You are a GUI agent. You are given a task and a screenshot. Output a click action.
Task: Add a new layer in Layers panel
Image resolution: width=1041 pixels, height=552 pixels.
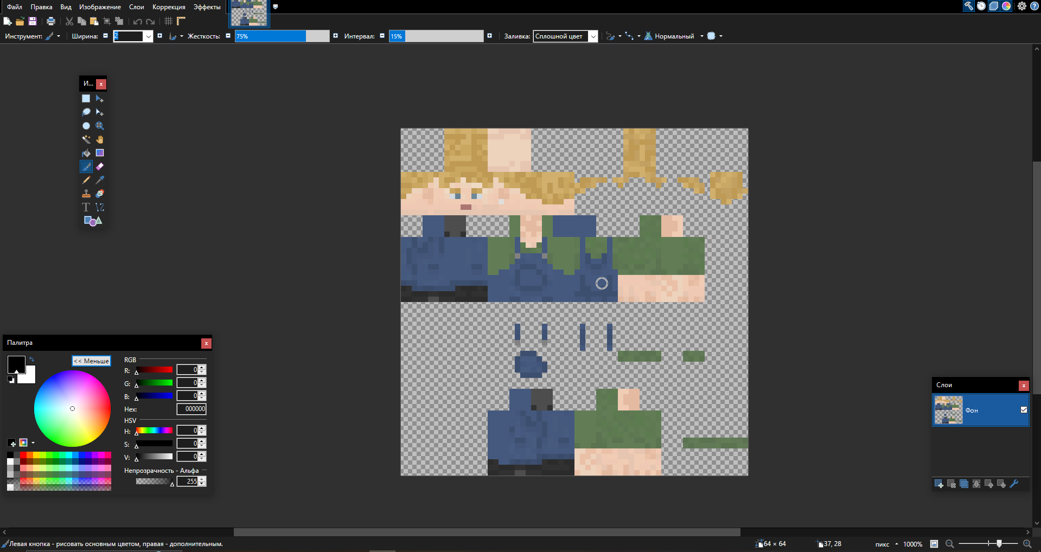[939, 484]
